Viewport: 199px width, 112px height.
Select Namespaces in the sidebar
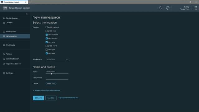tap(11, 36)
